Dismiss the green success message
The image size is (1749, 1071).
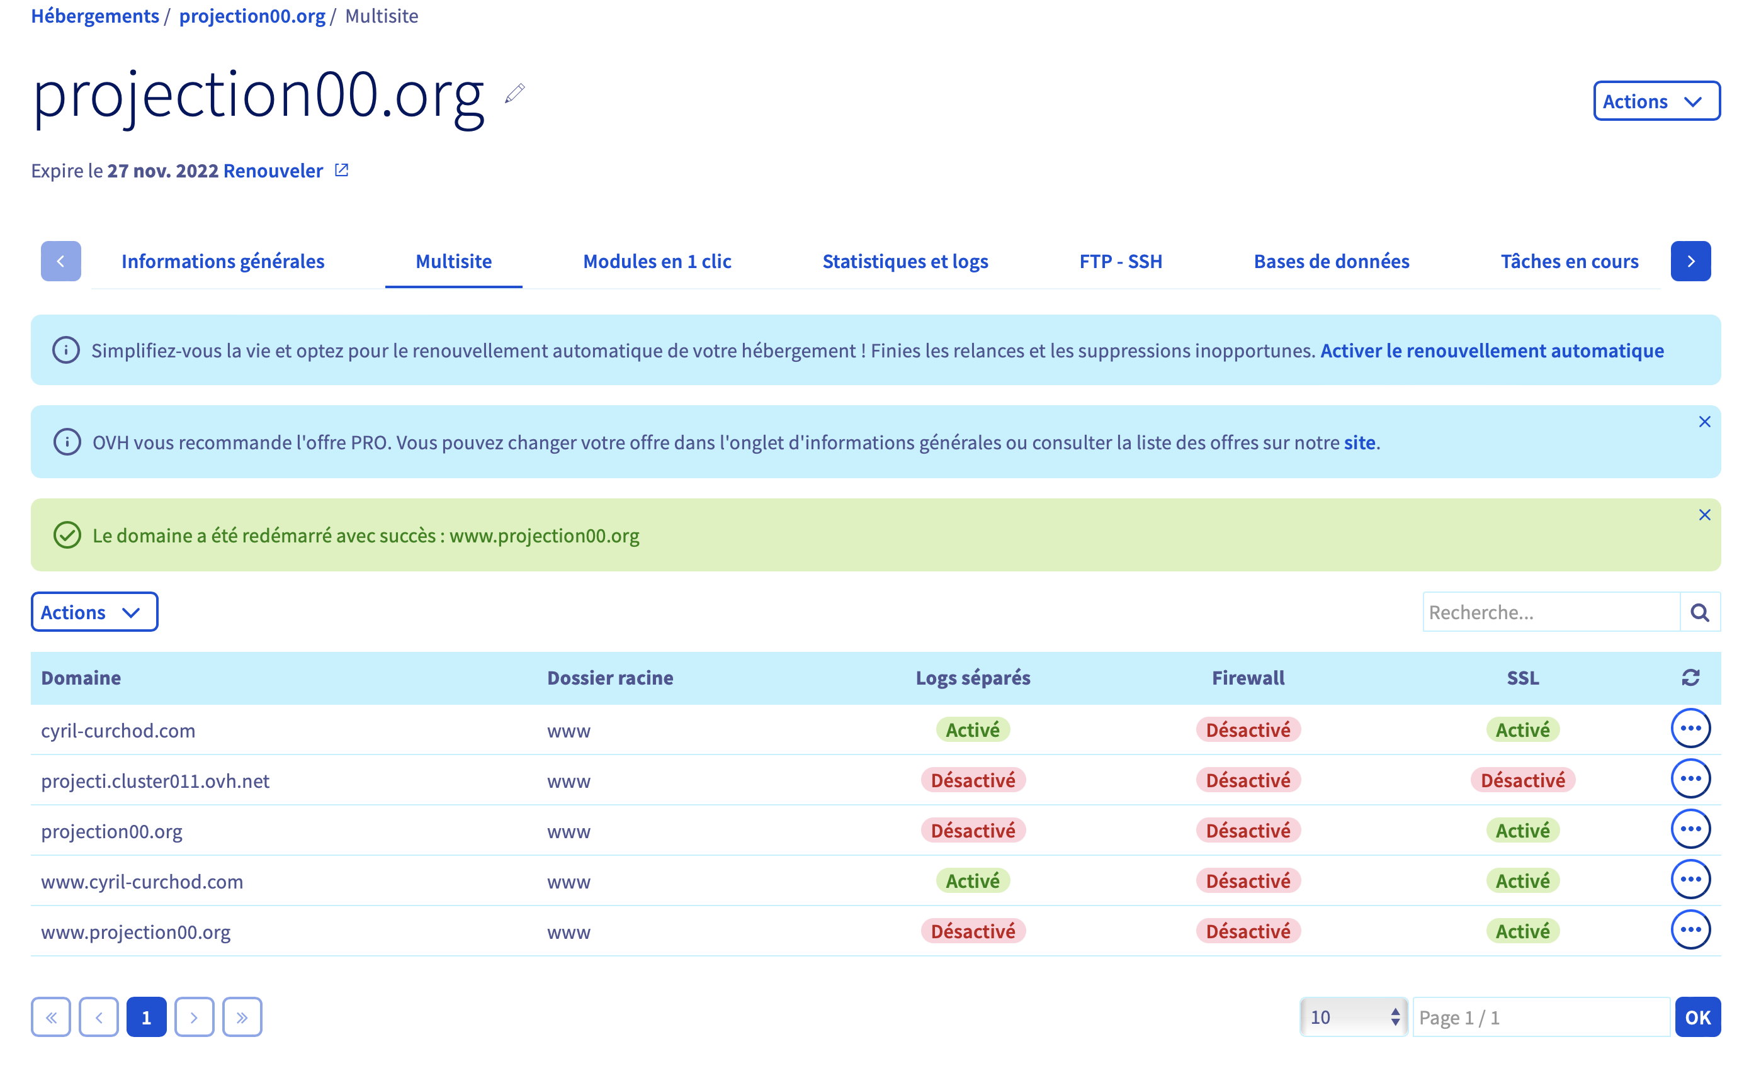click(1704, 515)
